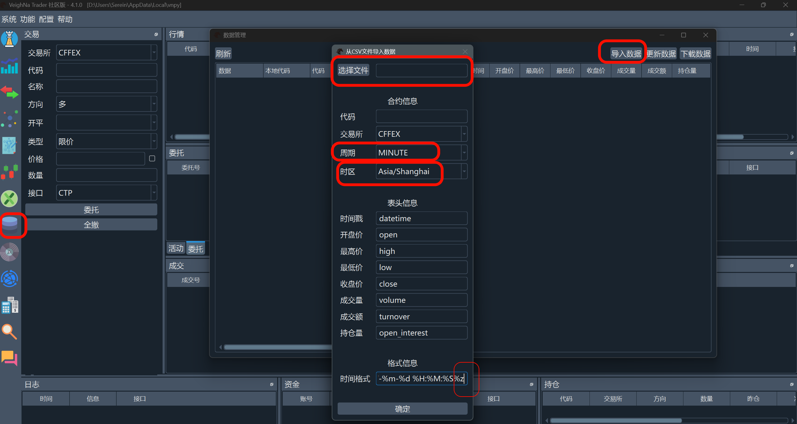
Task: Float the 日志 panel using its dock icon
Action: (x=271, y=384)
